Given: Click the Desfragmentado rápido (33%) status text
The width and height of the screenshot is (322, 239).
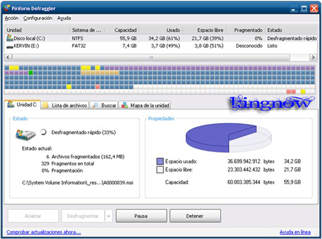Looking at the screenshot, I should 84,132.
